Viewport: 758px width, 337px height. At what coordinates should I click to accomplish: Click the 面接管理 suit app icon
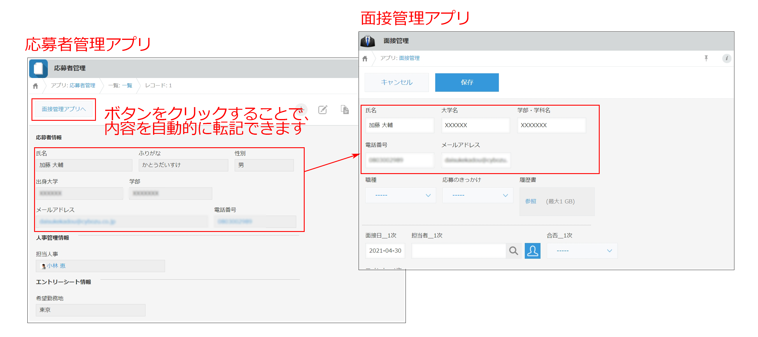368,41
